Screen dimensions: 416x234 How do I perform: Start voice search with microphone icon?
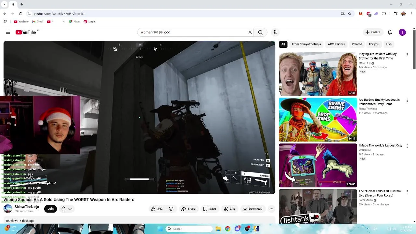click(x=275, y=32)
